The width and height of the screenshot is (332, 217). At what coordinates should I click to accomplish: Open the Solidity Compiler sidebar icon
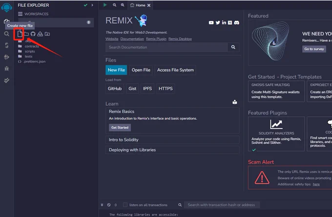[x=6, y=45]
